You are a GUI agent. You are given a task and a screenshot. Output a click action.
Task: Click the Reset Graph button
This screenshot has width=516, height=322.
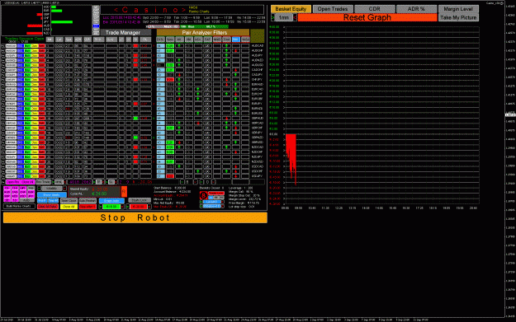coord(367,17)
